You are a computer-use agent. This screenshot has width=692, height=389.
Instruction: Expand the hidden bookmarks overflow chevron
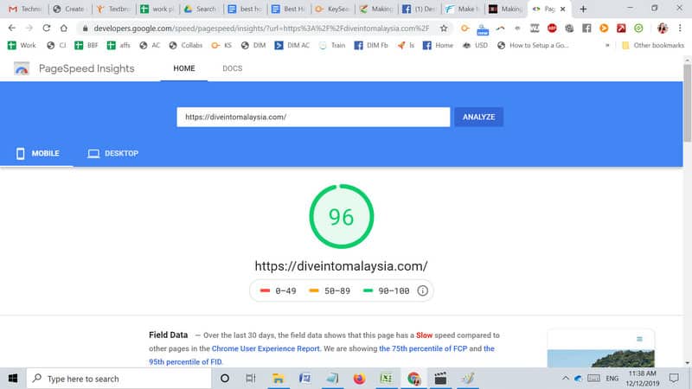coord(606,45)
